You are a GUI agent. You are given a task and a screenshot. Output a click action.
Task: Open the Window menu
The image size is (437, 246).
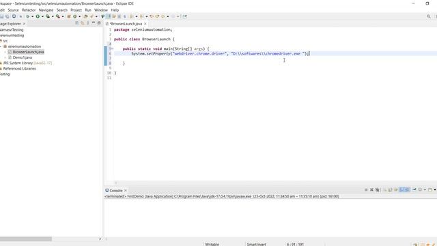[101, 10]
